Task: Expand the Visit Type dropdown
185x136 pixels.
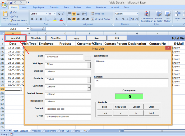Action: tap(89, 65)
